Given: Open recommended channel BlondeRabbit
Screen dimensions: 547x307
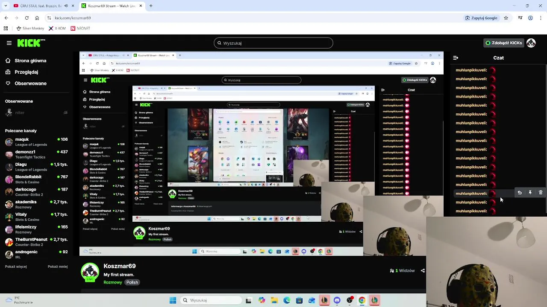Looking at the screenshot, I should [x=36, y=180].
